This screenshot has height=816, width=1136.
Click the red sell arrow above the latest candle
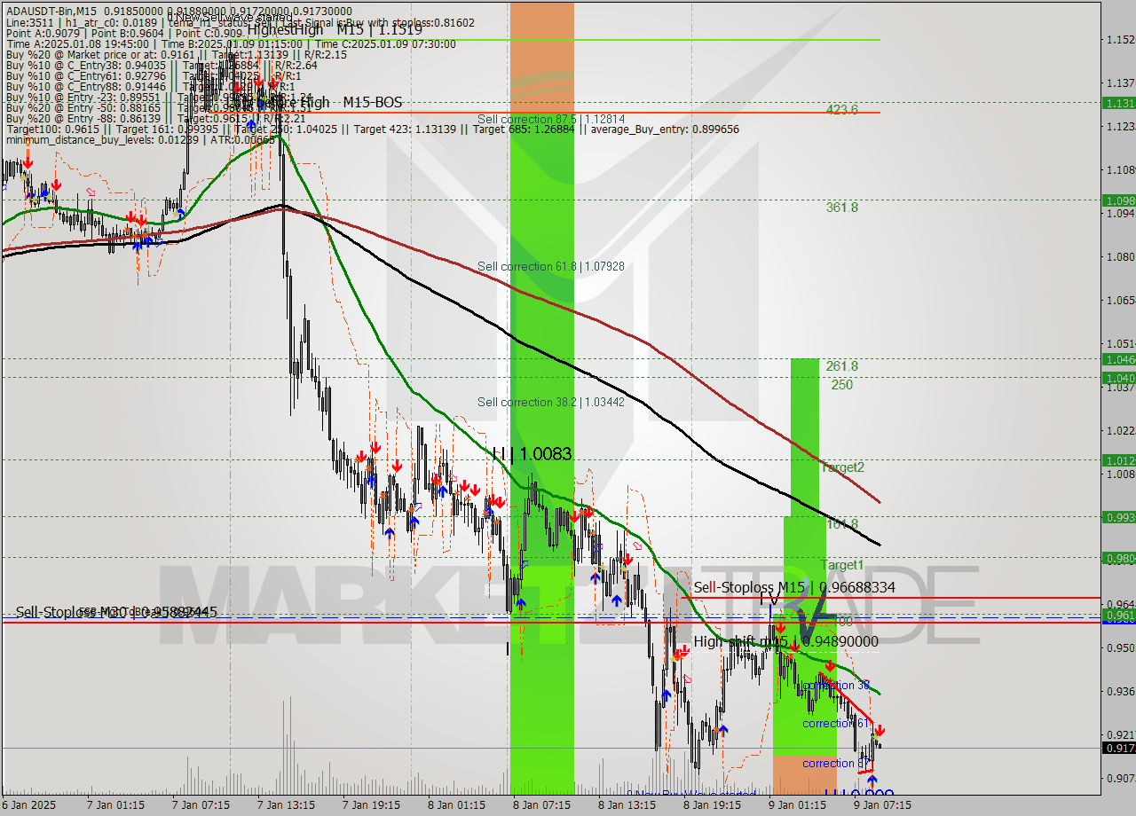(880, 731)
